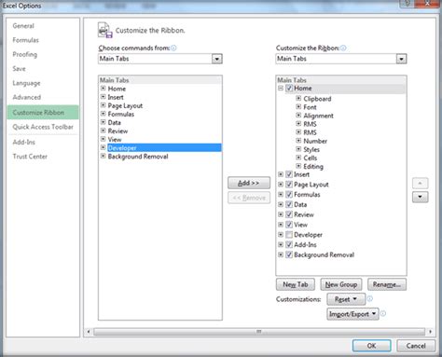Click info icon beside Choose commands from

pos(173,48)
